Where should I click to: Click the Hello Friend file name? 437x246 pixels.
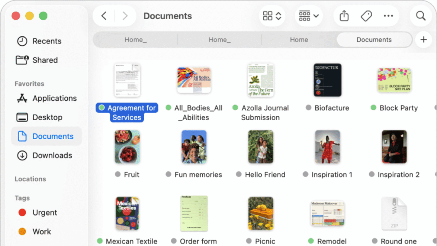[x=265, y=175]
